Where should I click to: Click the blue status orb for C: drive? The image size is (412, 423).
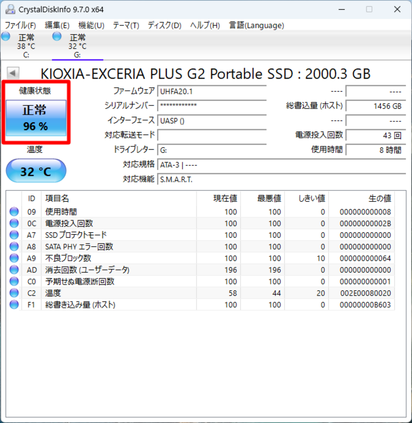(x=6, y=36)
